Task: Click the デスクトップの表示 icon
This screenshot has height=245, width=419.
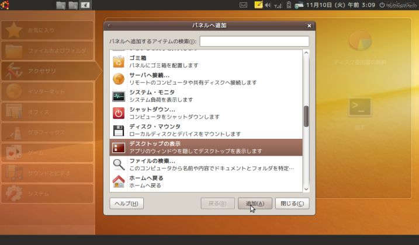Action: point(119,148)
